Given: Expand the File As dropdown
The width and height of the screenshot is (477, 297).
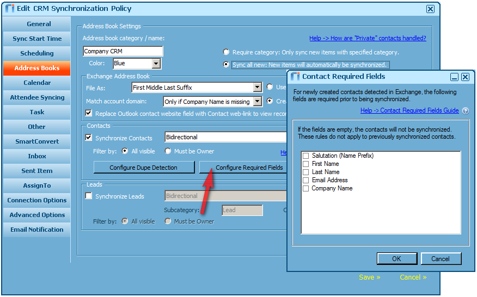Looking at the screenshot, I should [258, 88].
